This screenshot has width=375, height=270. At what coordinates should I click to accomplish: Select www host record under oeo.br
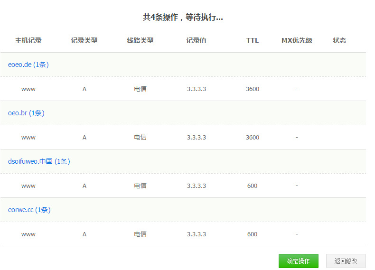pos(28,138)
